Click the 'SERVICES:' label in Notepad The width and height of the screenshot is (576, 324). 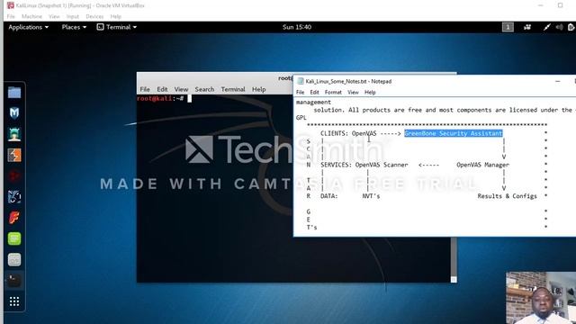pyautogui.click(x=336, y=165)
